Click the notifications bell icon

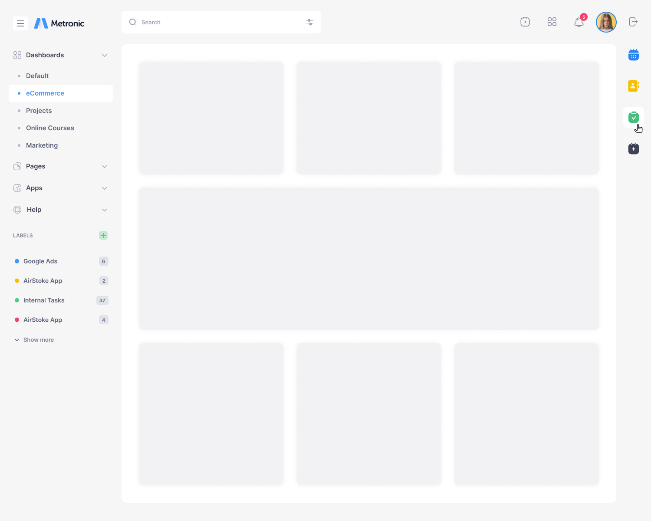[x=579, y=22]
